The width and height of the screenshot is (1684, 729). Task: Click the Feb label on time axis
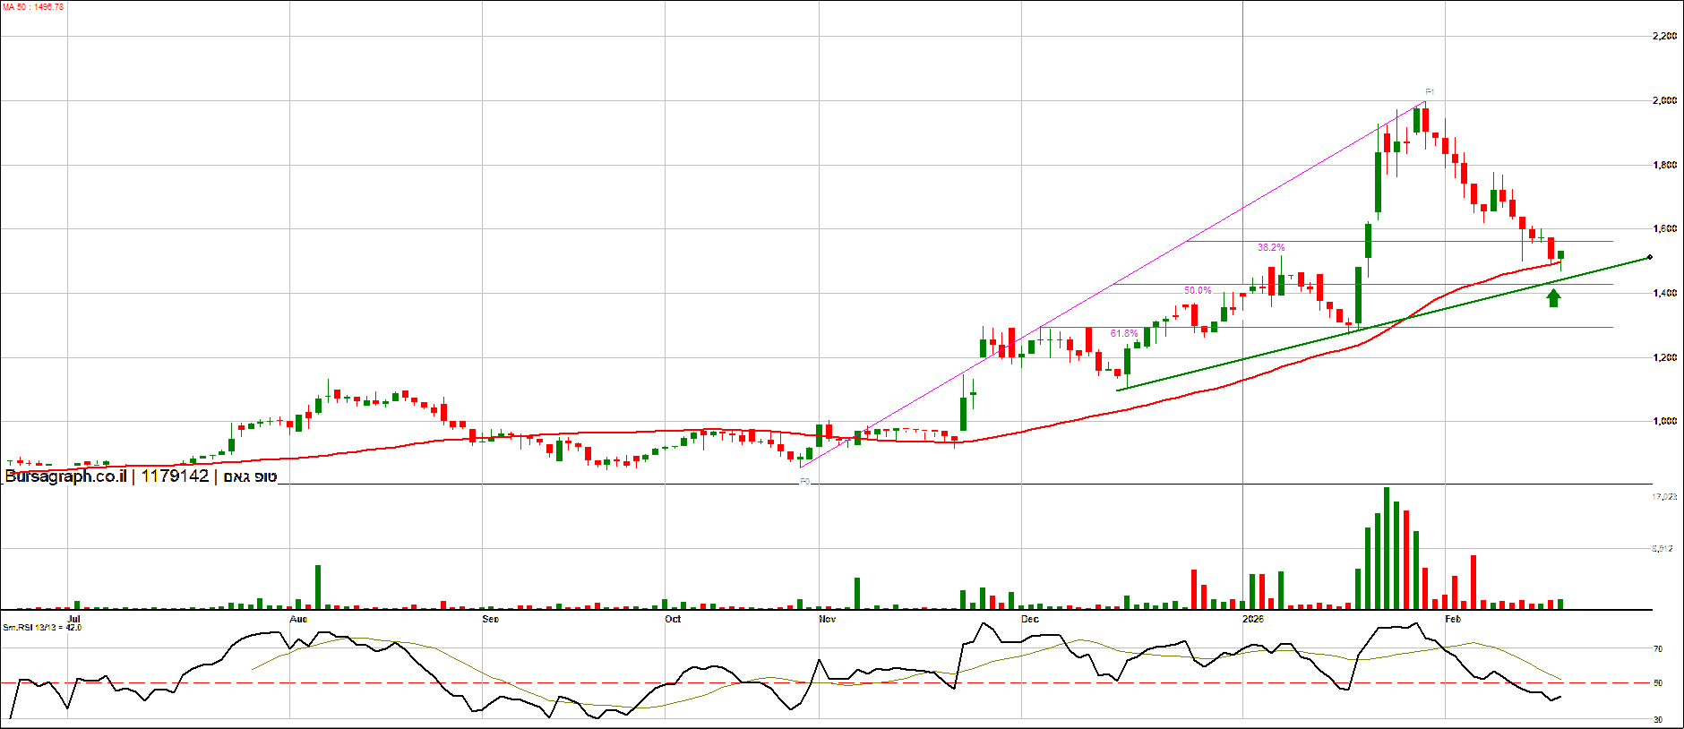1453,619
